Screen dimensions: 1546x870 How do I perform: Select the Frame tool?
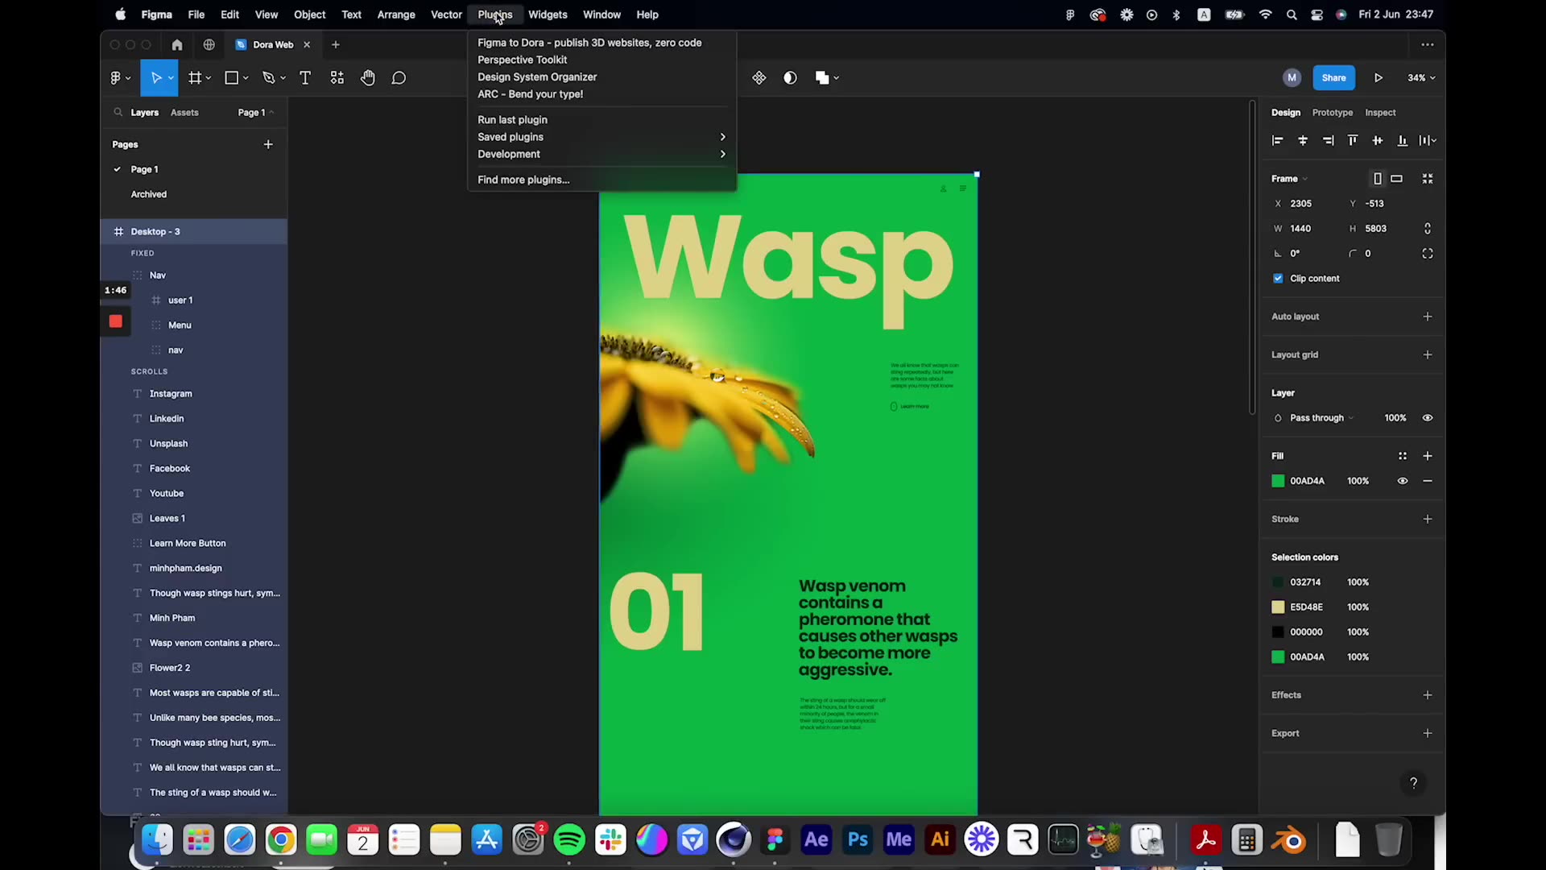coord(196,77)
